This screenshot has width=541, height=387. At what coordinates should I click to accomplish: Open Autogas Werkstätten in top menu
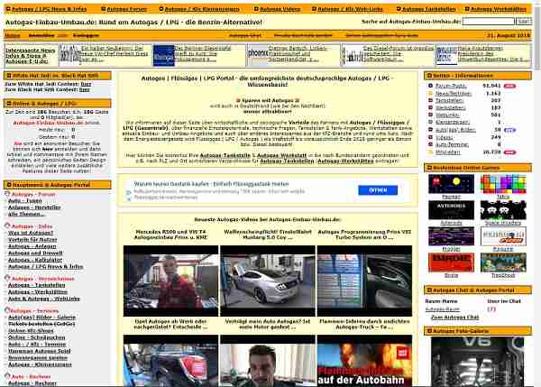click(x=499, y=9)
